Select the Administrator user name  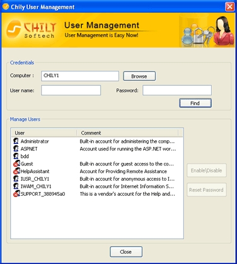click(35, 141)
